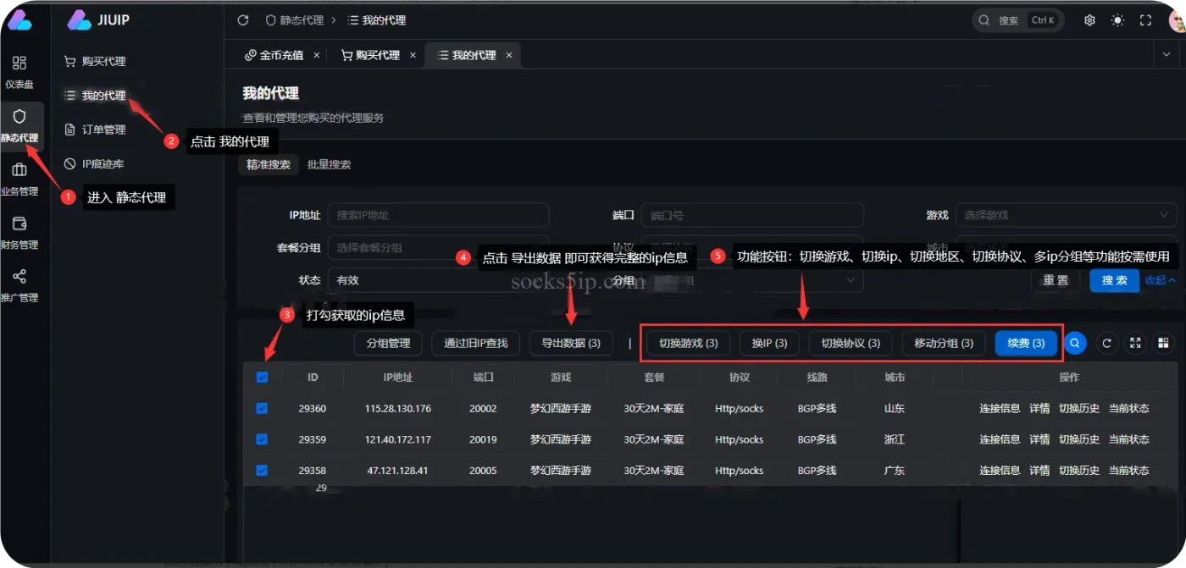Click the IP address 47.121.128.41

(398, 470)
